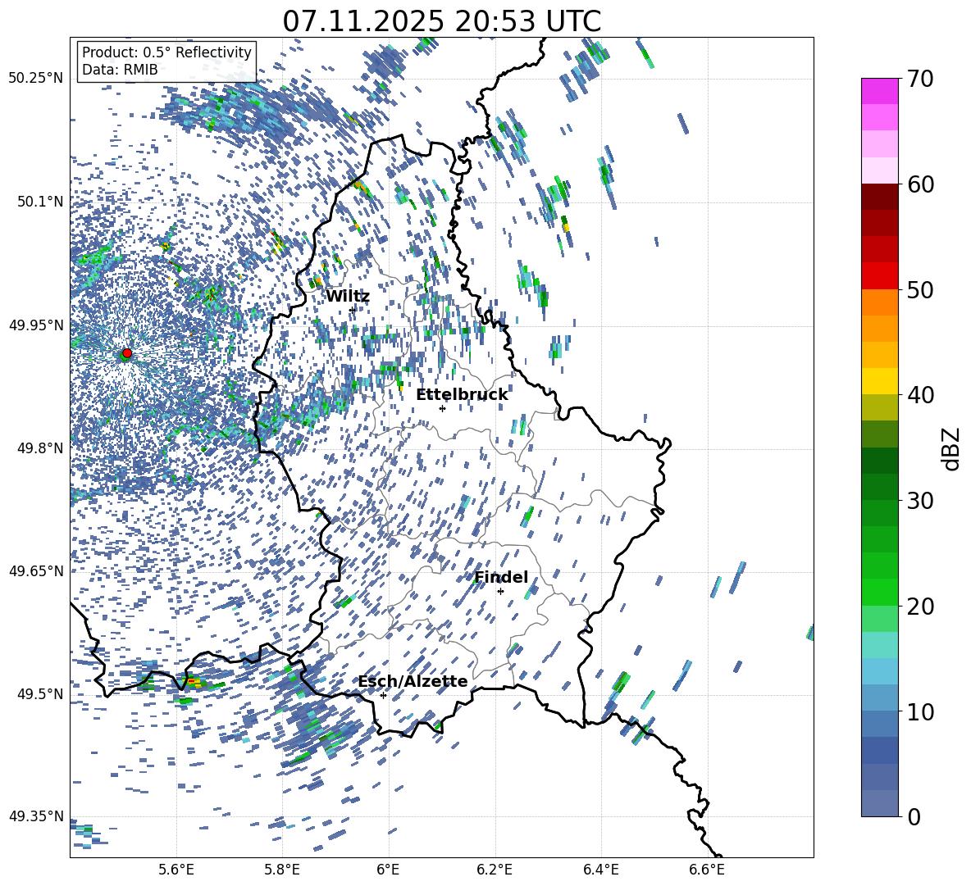Click the Wiltz station cross marker
Screen dimensions: 971x886
point(353,309)
